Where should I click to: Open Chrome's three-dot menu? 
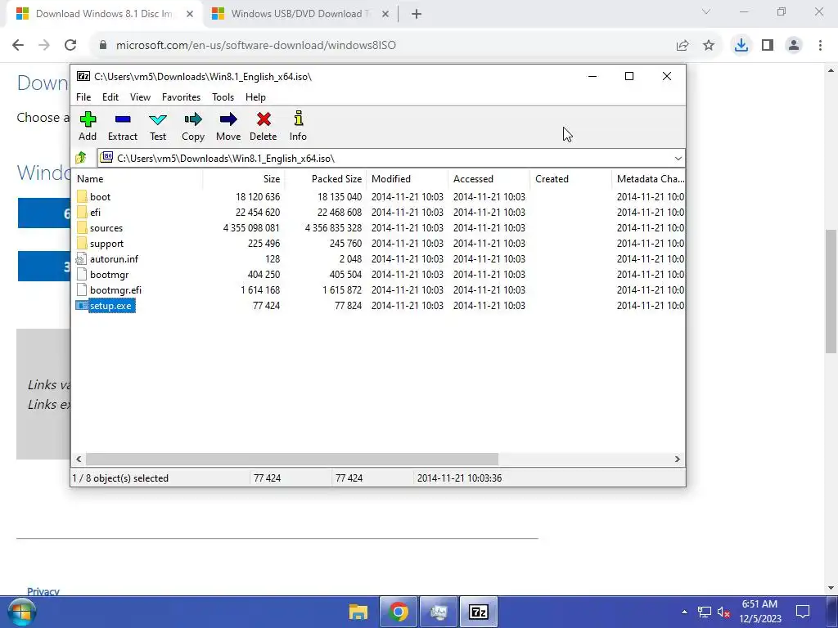tap(820, 45)
